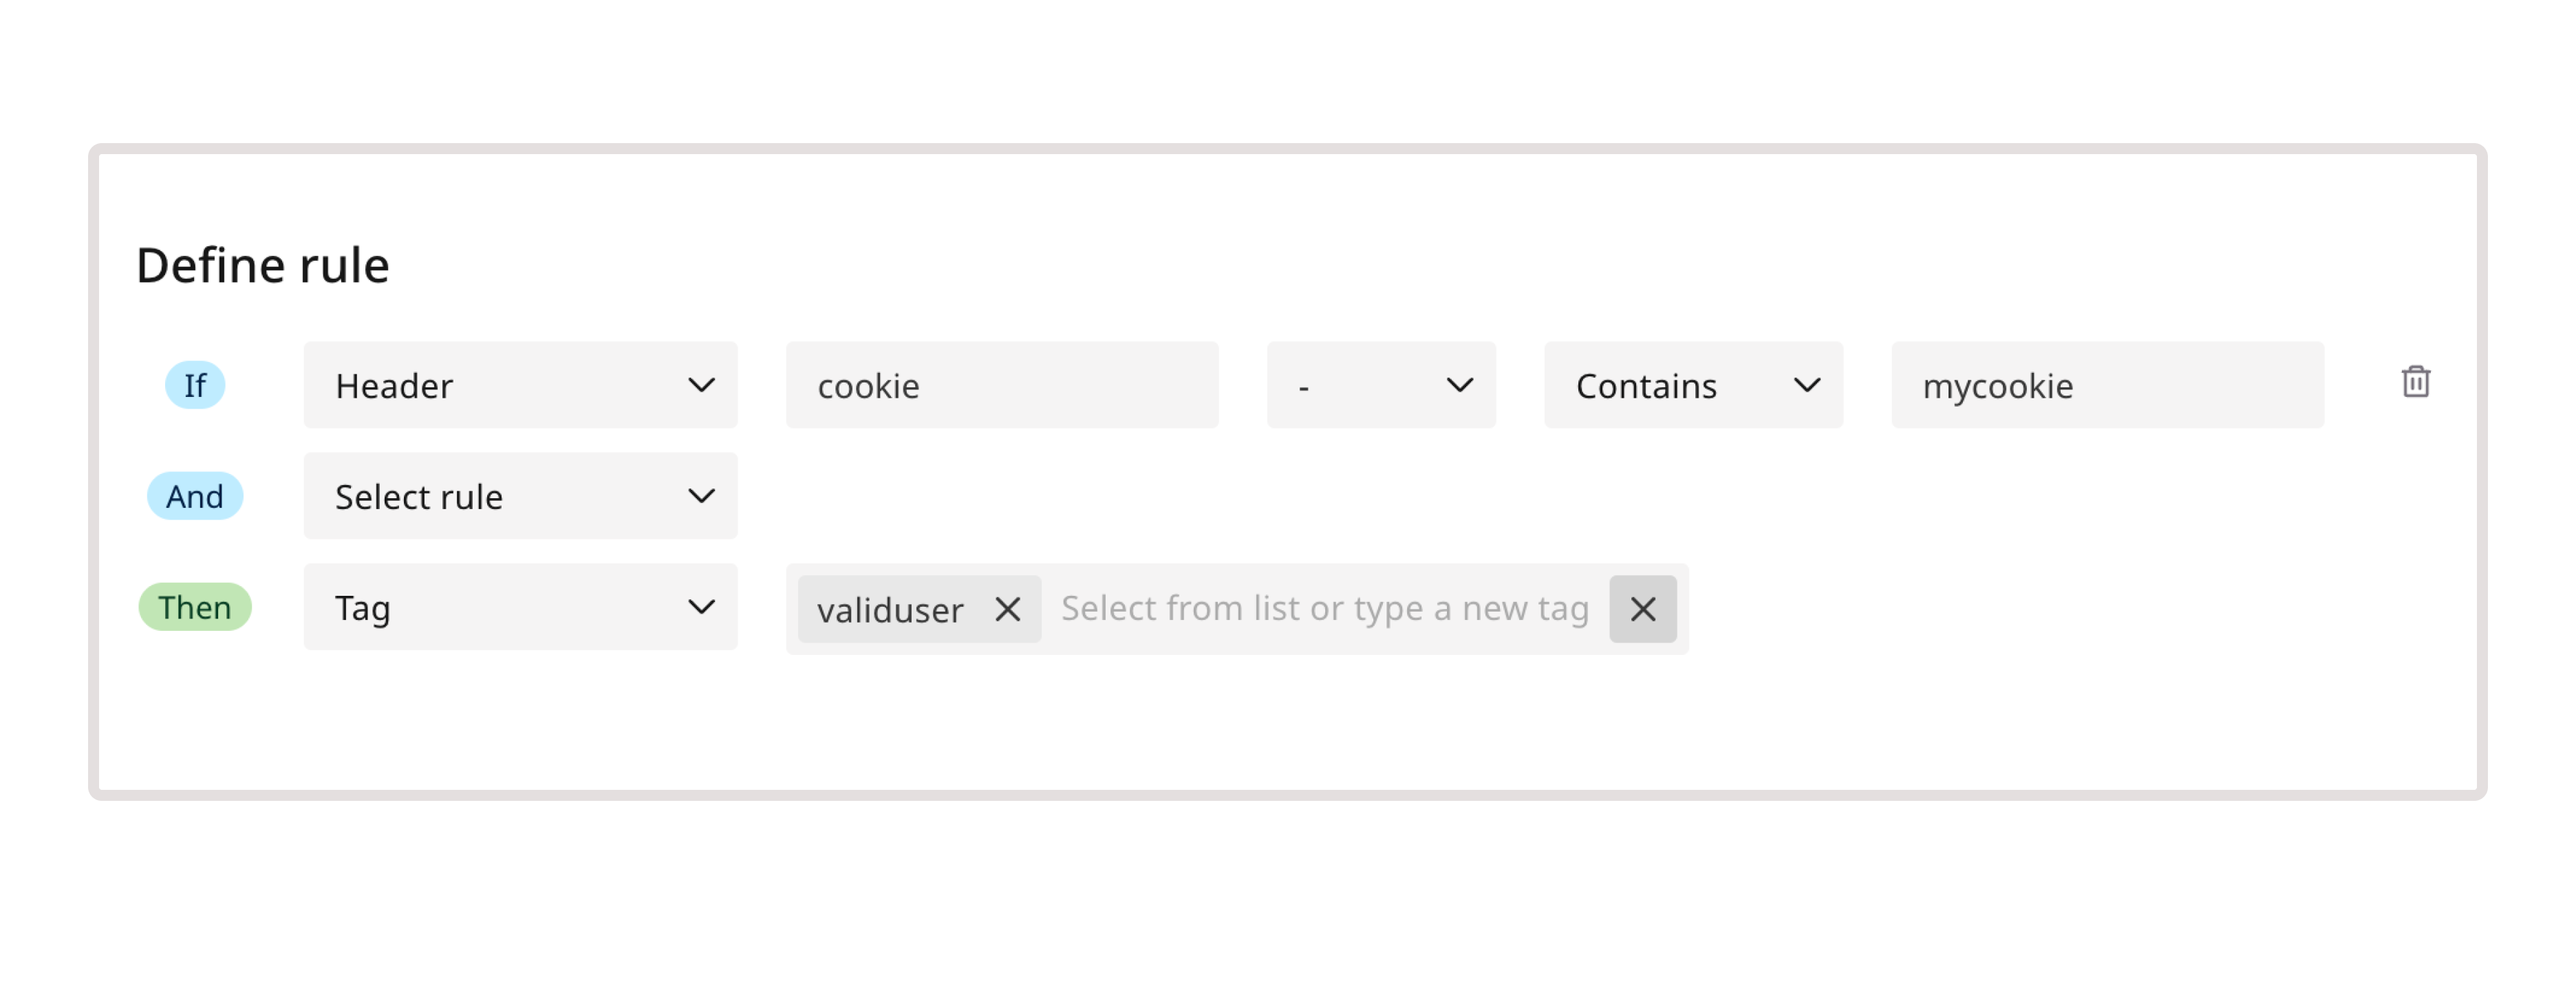
Task: Click the chevron on the Header dropdown
Action: [x=703, y=385]
